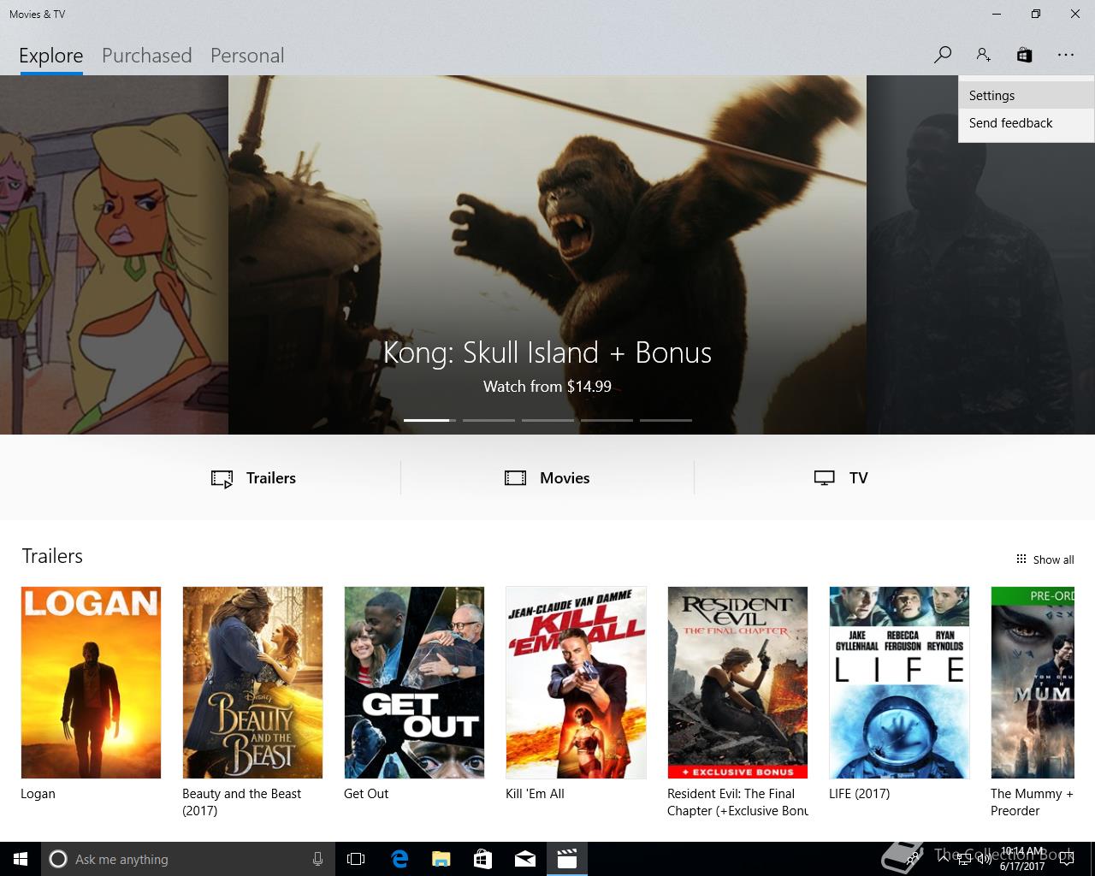The image size is (1095, 876).
Task: Open Resident Evil Final Chapter poster
Action: (x=737, y=683)
